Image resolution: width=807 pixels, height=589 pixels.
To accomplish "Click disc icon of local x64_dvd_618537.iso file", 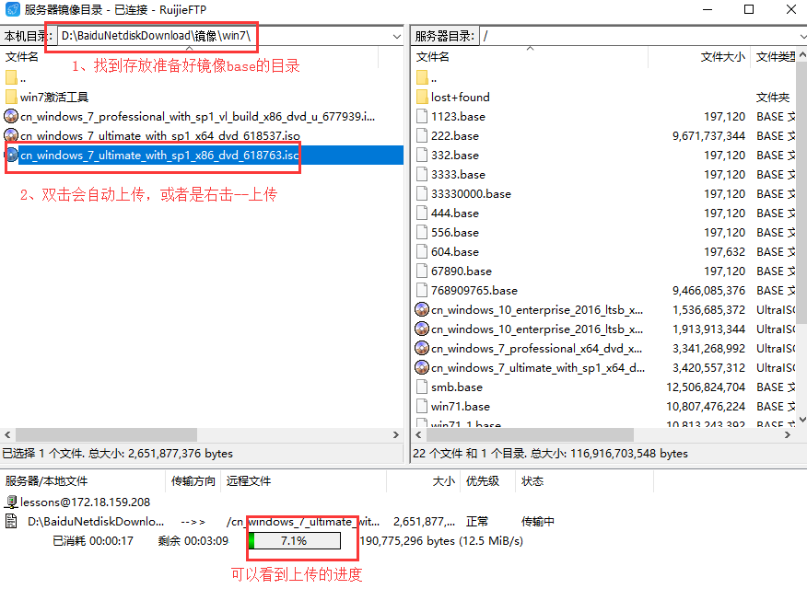I will tap(11, 135).
